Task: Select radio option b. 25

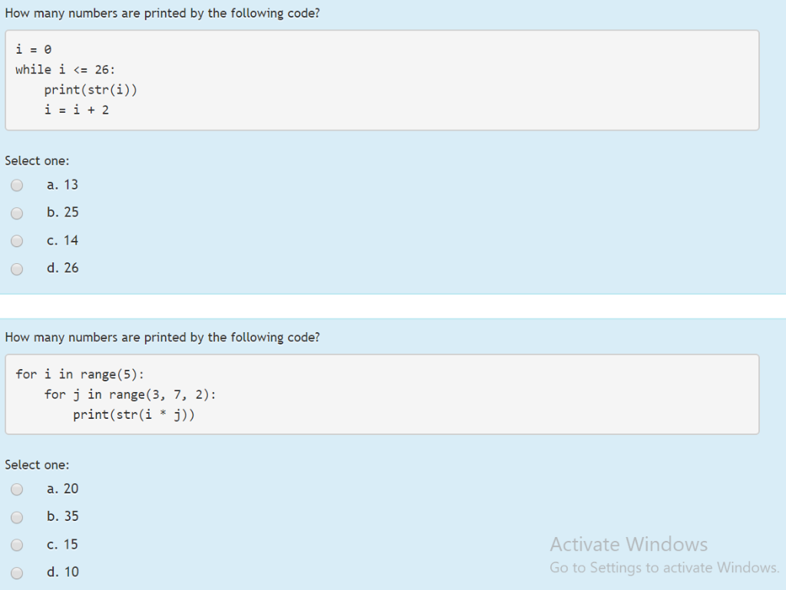Action: click(x=16, y=213)
